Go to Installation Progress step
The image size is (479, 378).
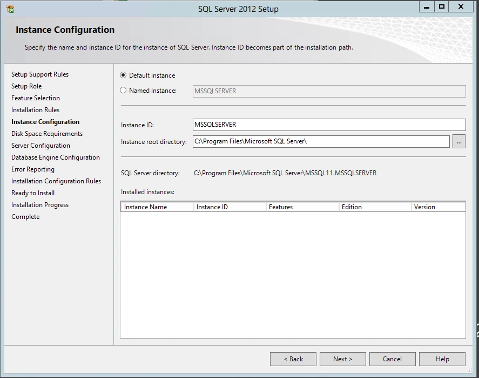click(x=40, y=205)
